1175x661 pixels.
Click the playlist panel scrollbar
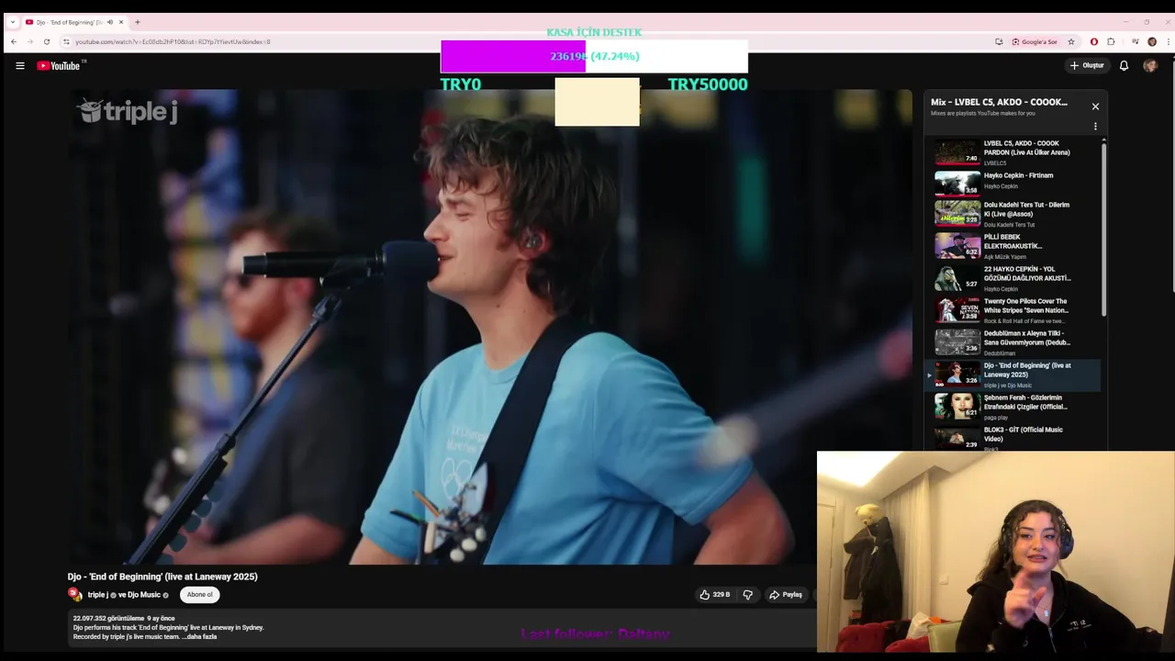point(1103,230)
